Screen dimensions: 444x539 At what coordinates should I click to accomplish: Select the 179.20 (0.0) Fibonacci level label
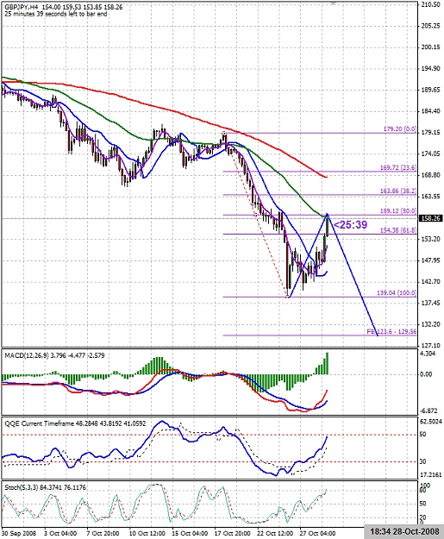tap(400, 129)
